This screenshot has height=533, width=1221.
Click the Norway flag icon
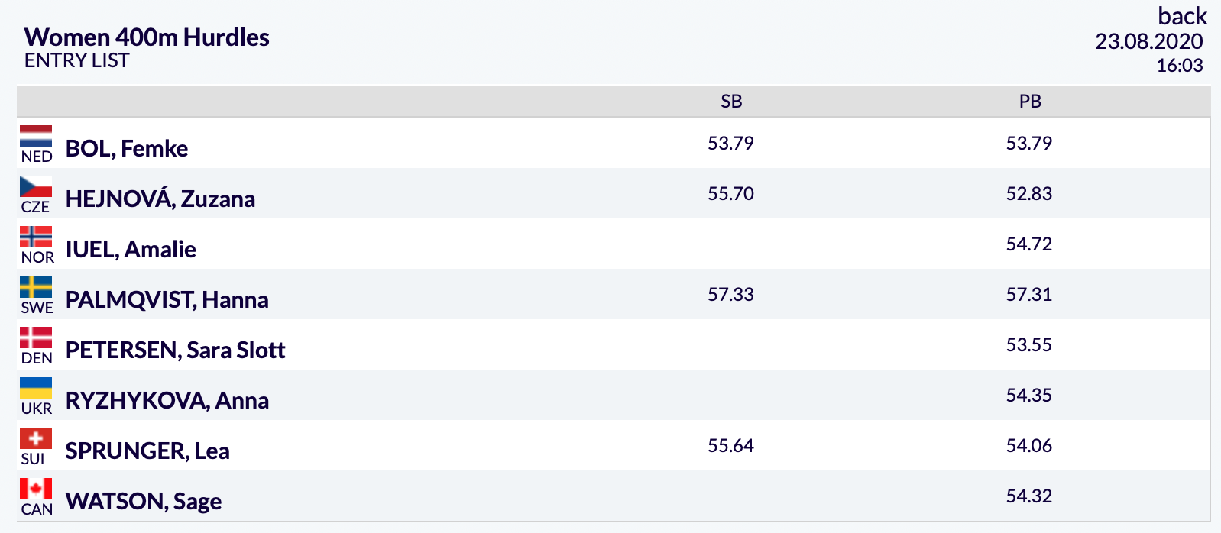(x=36, y=237)
